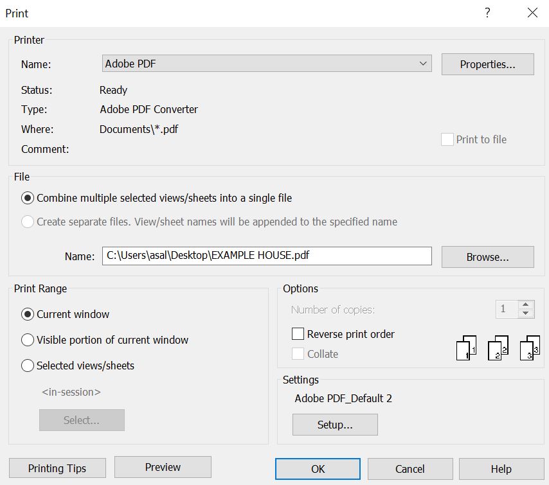Click the dialog help question mark icon
The height and width of the screenshot is (485, 549).
click(487, 13)
